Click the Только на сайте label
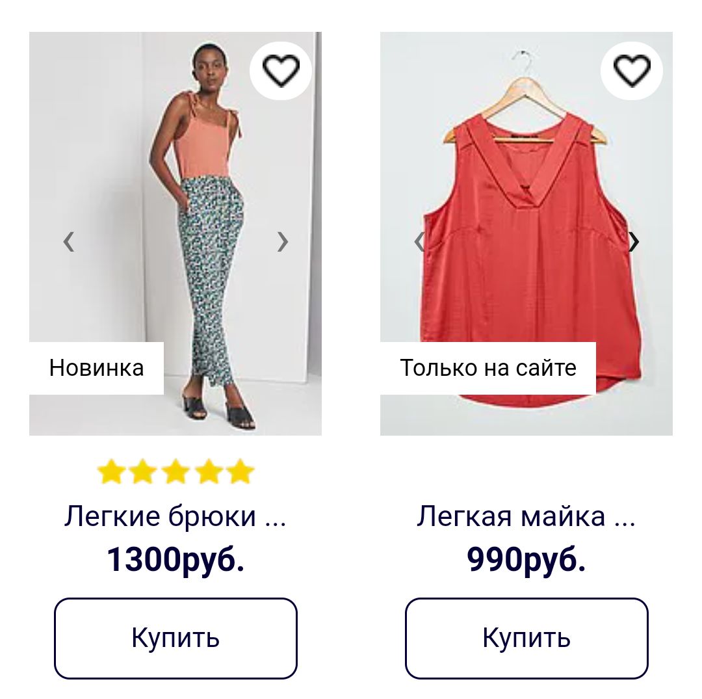This screenshot has height=699, width=702. click(x=488, y=368)
